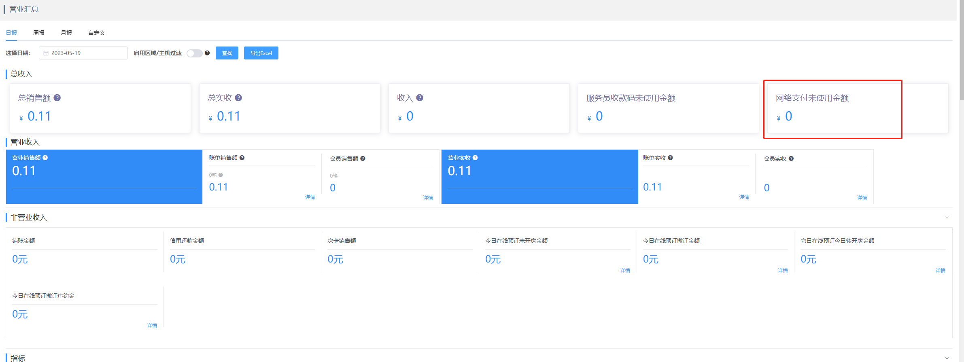964x362 pixels.
Task: Click 0.11 value under 账单实收
Action: click(652, 187)
